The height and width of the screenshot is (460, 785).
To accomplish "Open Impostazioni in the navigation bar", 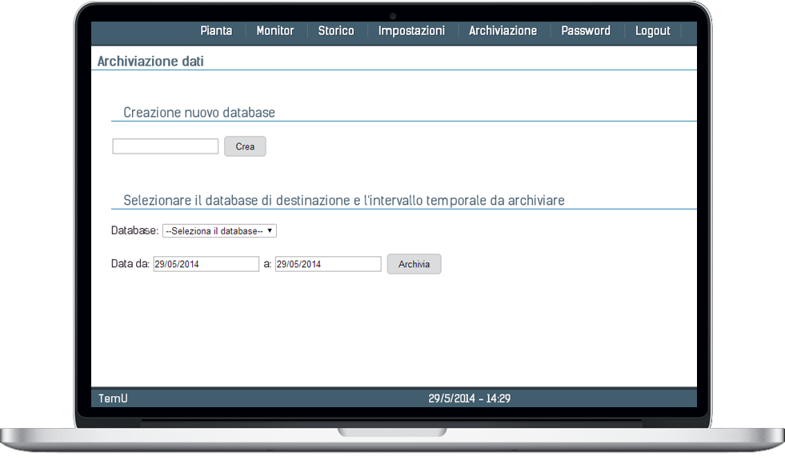I will pyautogui.click(x=411, y=31).
